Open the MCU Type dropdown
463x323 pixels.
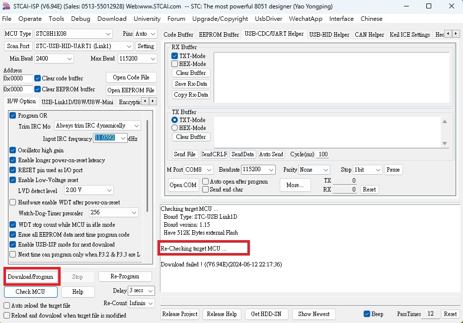point(73,34)
